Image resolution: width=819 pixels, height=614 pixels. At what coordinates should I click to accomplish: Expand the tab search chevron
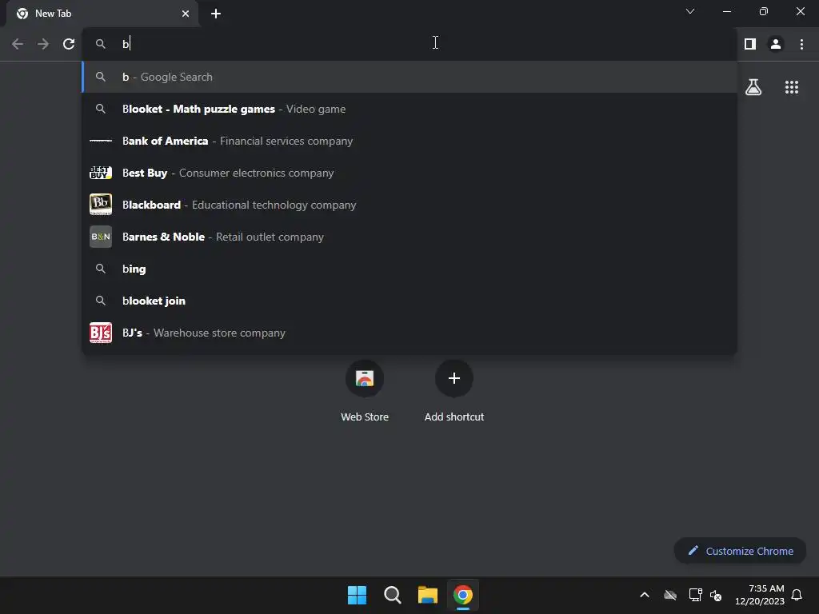pyautogui.click(x=690, y=11)
